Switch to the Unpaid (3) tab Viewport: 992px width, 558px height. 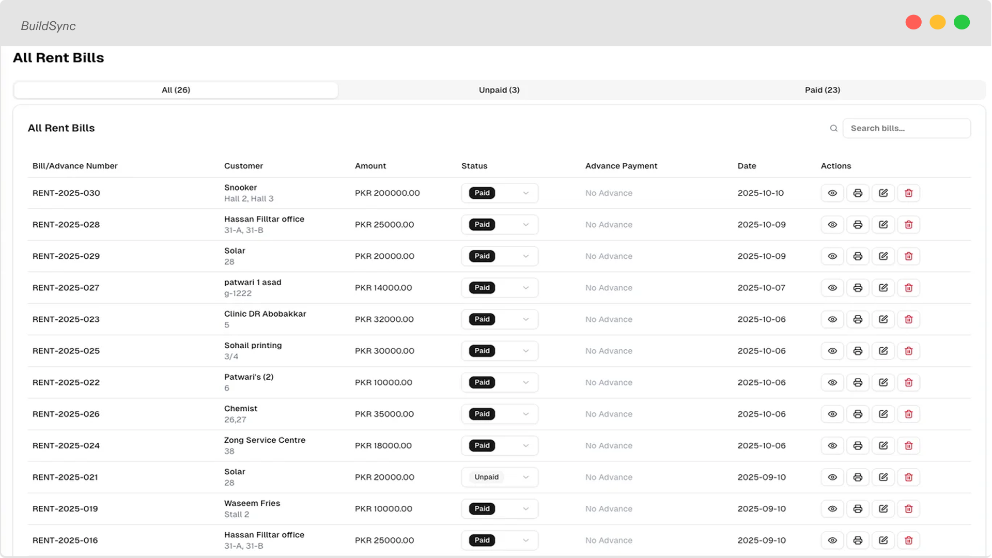(499, 90)
